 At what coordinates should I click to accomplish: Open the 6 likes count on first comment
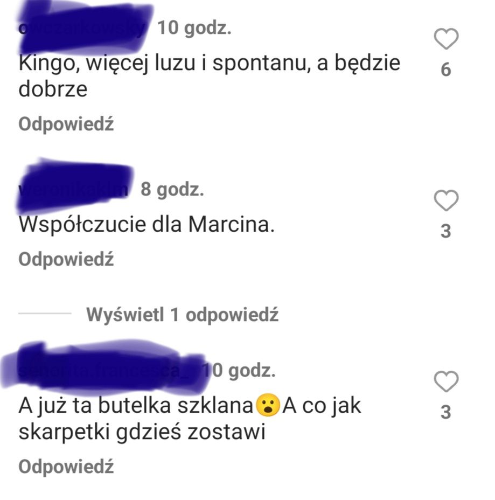pos(445,70)
